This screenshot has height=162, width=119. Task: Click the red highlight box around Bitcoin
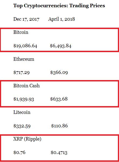click(59, 40)
